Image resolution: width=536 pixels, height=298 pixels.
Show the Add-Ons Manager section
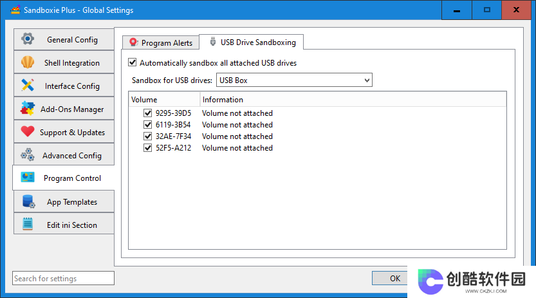click(x=64, y=109)
